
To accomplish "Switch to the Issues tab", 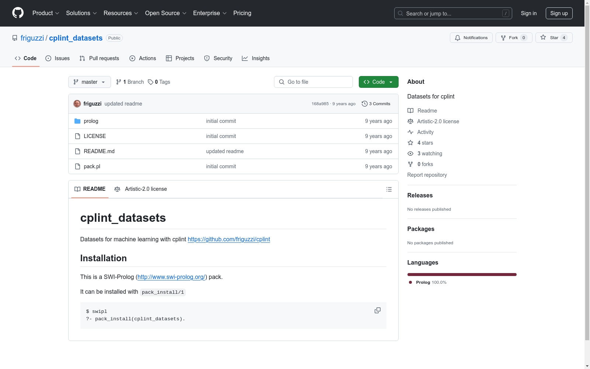I will (58, 58).
